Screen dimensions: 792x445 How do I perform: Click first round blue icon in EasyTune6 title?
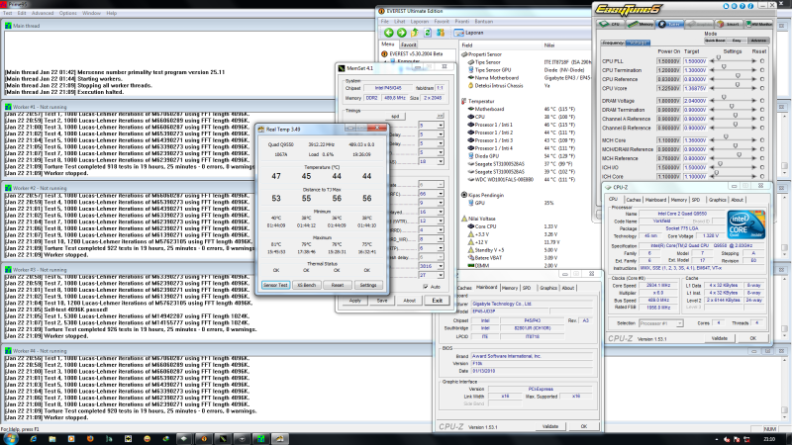click(x=727, y=6)
